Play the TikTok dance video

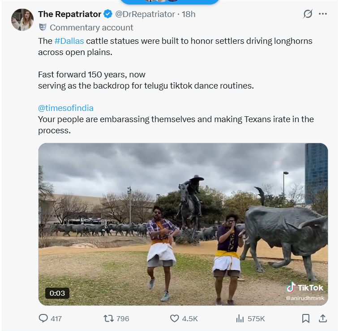pos(183,224)
